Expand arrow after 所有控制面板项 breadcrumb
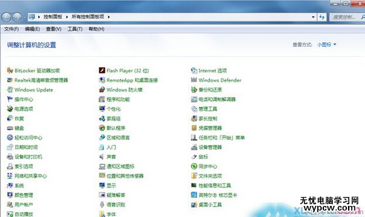The width and height of the screenshot is (365, 217). pos(109,17)
